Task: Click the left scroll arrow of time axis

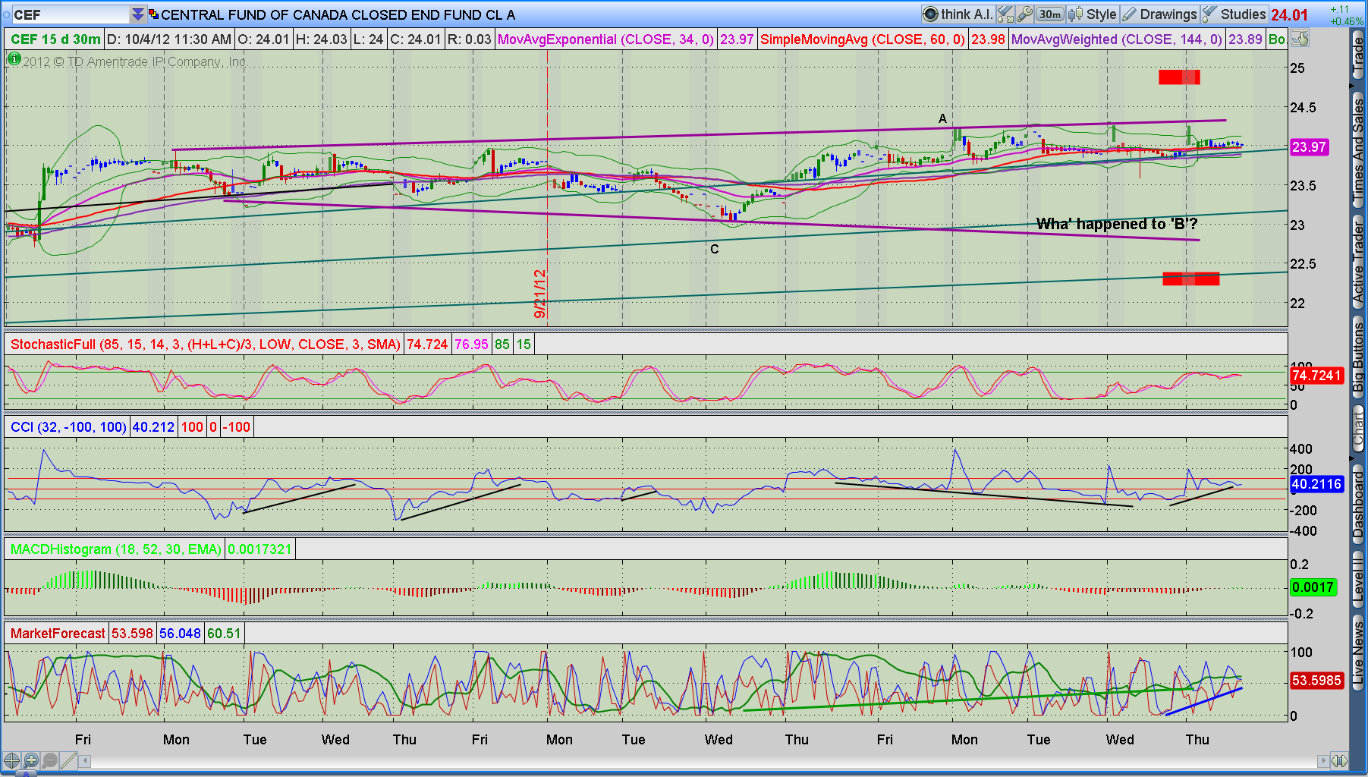Action: point(85,760)
